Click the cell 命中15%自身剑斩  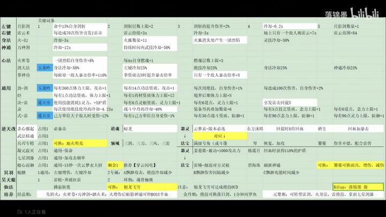coord(80,26)
